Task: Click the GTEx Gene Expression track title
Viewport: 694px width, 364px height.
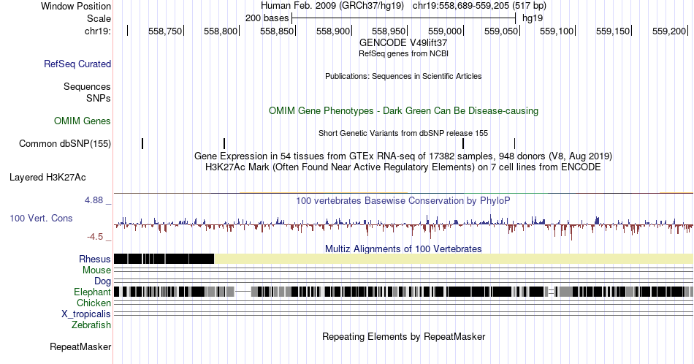Action: click(x=403, y=156)
